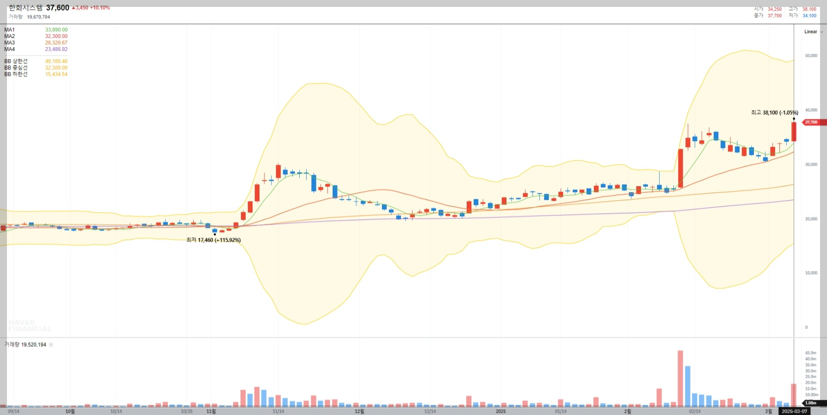This screenshot has width=827, height=415.
Task: Click the 최고 38,100 high marker label
Action: tap(775, 113)
